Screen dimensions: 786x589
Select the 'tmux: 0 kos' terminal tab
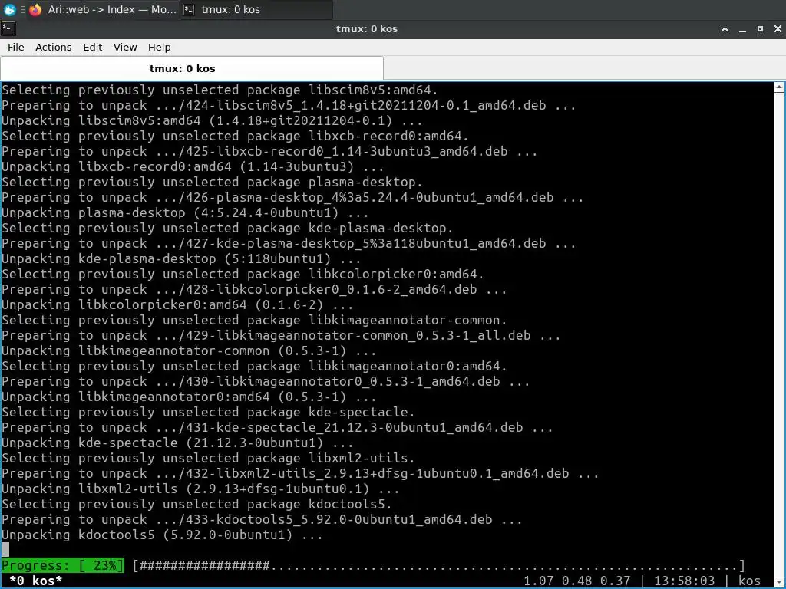pyautogui.click(x=192, y=68)
